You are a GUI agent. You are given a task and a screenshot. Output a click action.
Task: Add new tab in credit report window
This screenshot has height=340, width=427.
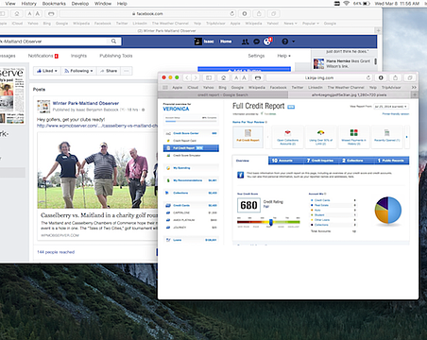[415, 94]
